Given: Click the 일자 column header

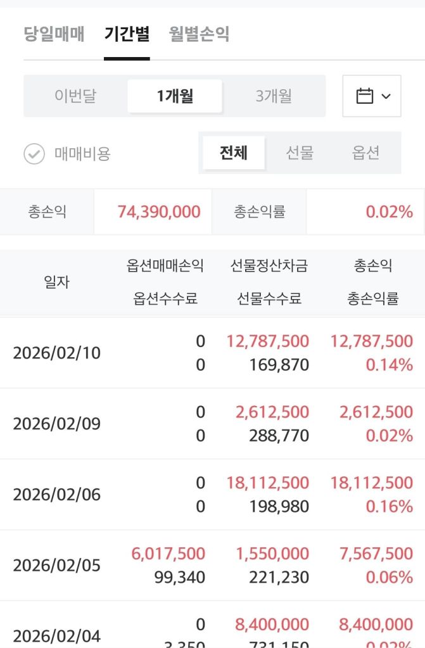Looking at the screenshot, I should pos(57,283).
